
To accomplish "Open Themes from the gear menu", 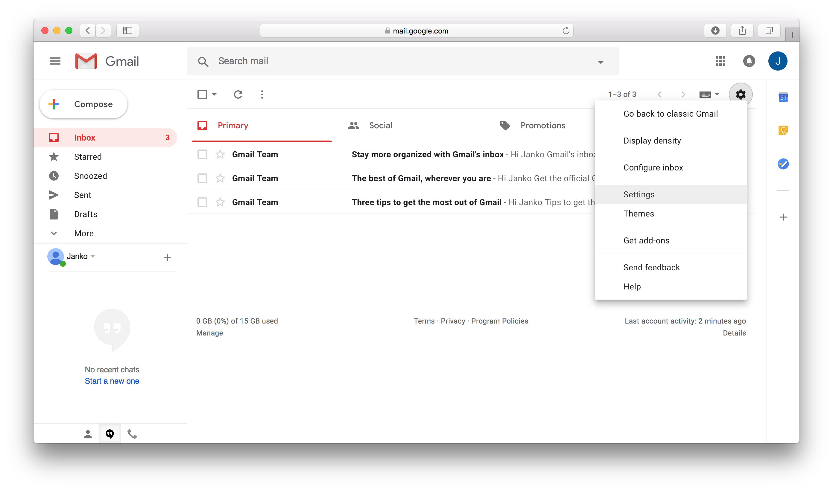I will click(x=671, y=214).
